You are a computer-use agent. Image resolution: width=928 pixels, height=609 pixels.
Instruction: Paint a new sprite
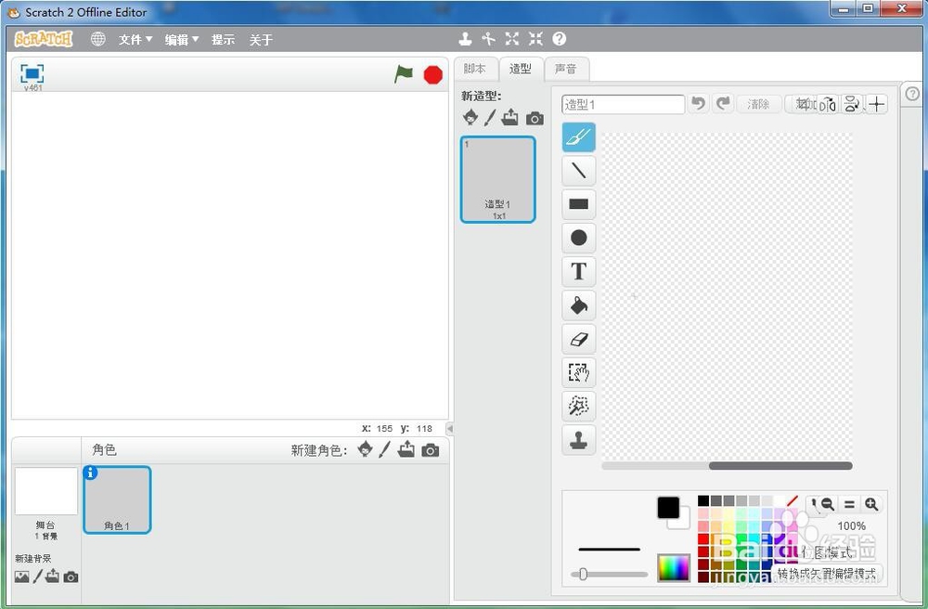pyautogui.click(x=385, y=450)
